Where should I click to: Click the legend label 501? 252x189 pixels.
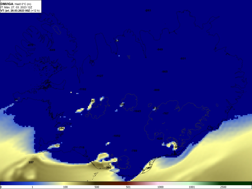128,187
